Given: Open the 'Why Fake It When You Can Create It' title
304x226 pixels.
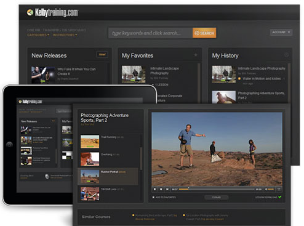Looking at the screenshot, I should pyautogui.click(x=76, y=71).
